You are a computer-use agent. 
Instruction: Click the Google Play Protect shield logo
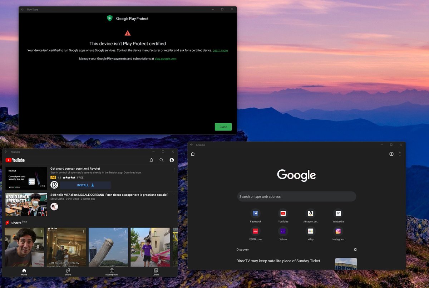click(110, 18)
